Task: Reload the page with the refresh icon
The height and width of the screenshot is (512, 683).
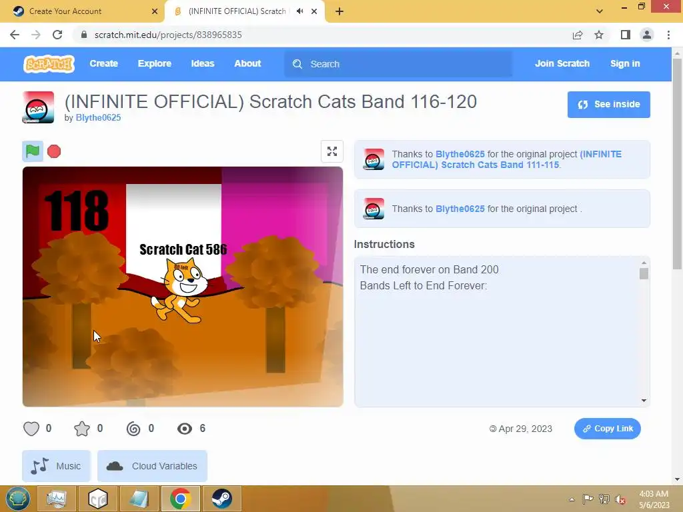Action: [57, 35]
